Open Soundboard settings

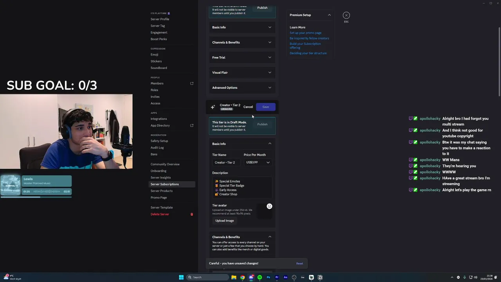(x=159, y=68)
